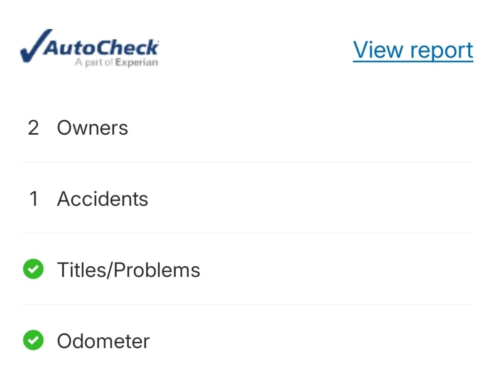The image size is (493, 370).
Task: Click the accidents count number 1
Action: point(34,199)
